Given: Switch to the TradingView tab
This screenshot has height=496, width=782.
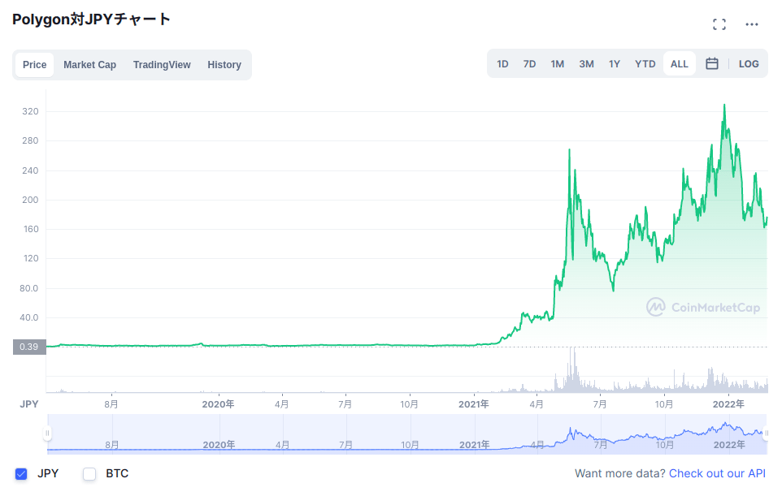Looking at the screenshot, I should (162, 65).
